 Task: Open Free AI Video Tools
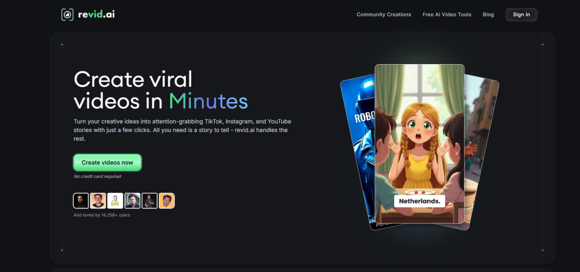point(447,14)
